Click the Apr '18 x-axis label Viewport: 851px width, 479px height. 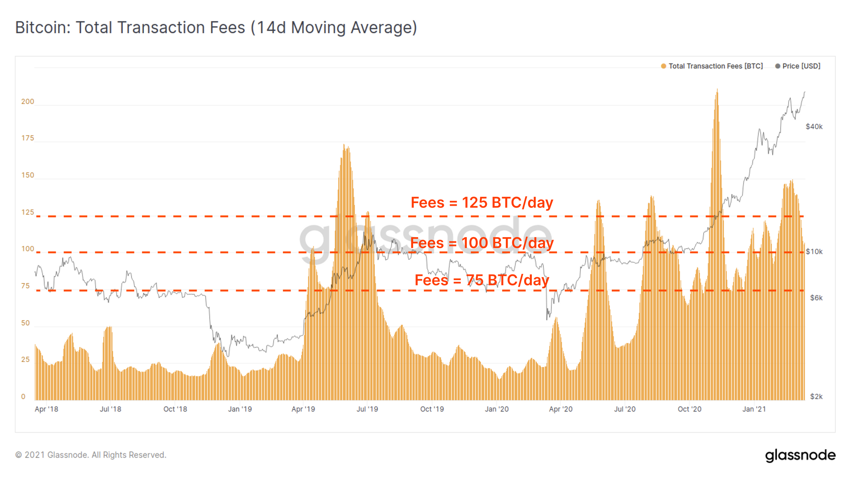pyautogui.click(x=46, y=409)
